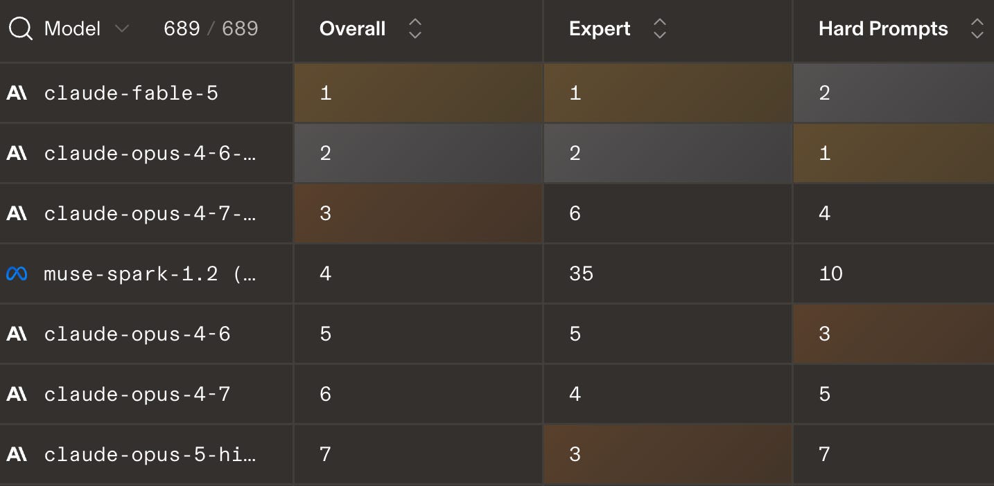Click the 689 / 689 model count
The height and width of the screenshot is (486, 994).
pos(211,29)
